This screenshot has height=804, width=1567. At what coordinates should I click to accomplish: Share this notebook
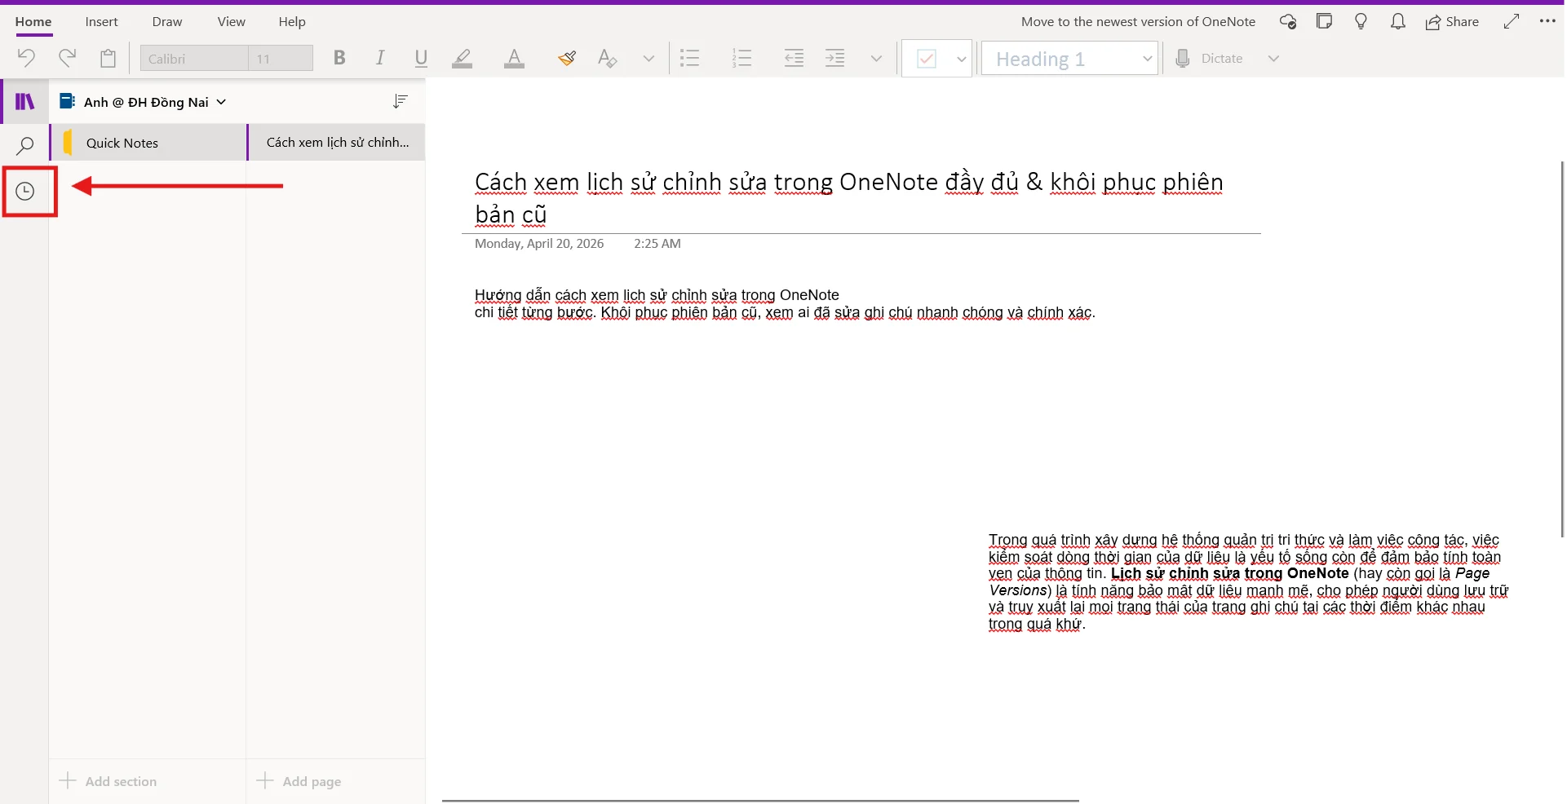pyautogui.click(x=1452, y=22)
